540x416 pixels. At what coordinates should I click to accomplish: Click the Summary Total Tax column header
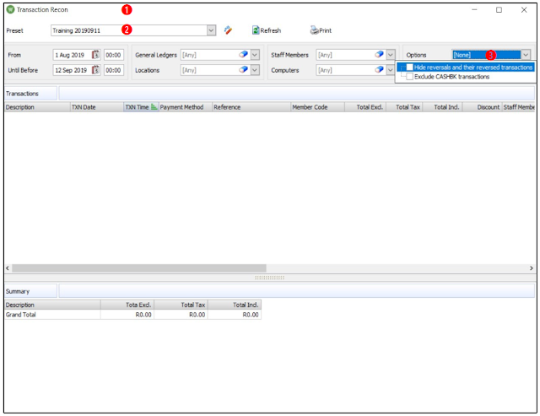click(x=181, y=305)
